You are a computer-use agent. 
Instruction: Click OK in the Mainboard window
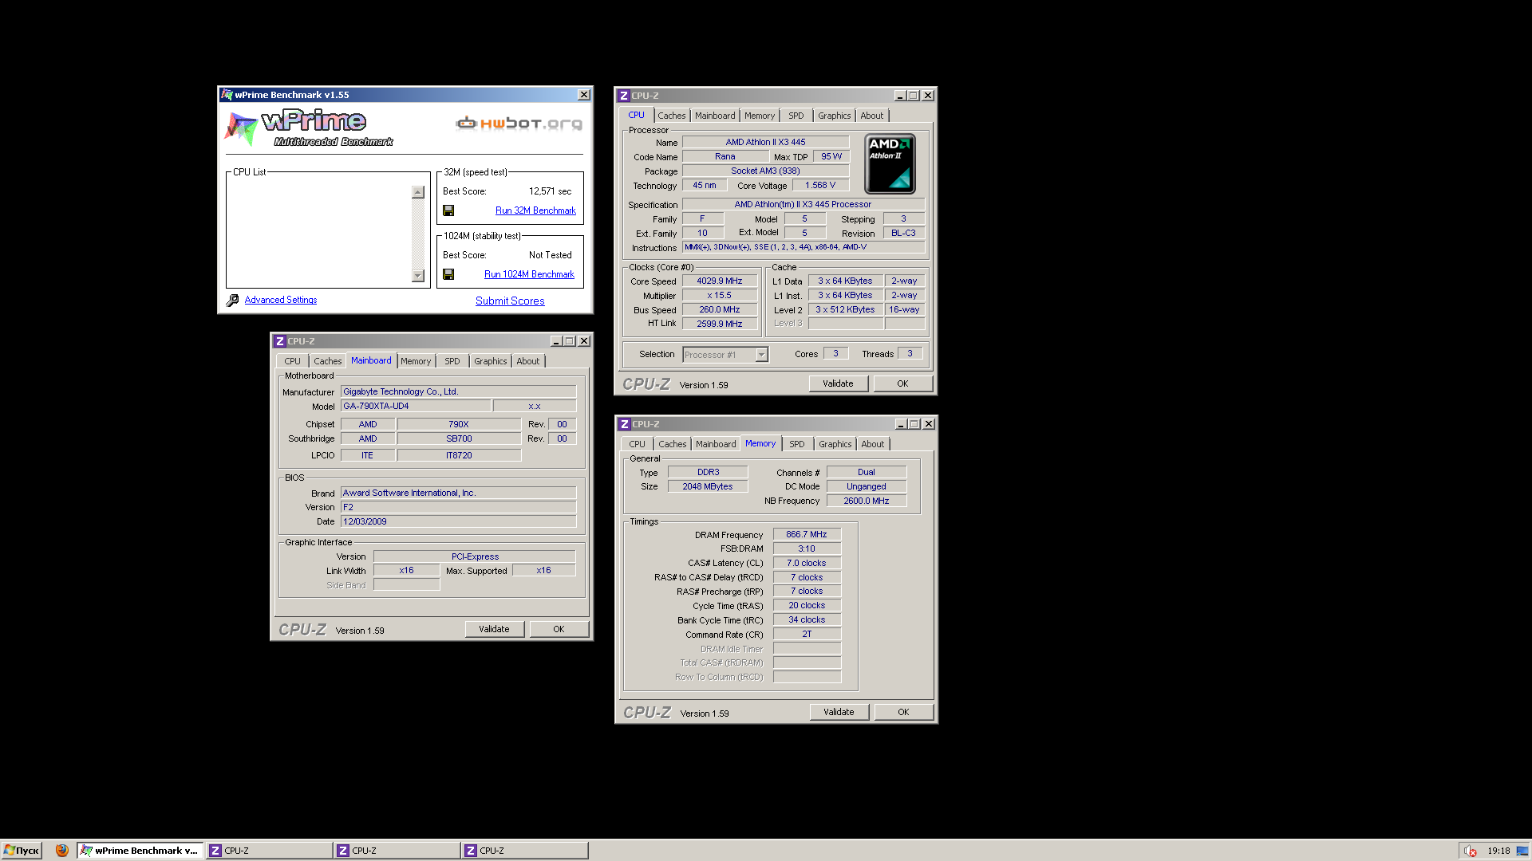559,629
